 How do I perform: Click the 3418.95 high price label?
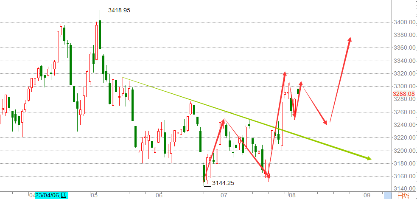pyautogui.click(x=116, y=10)
